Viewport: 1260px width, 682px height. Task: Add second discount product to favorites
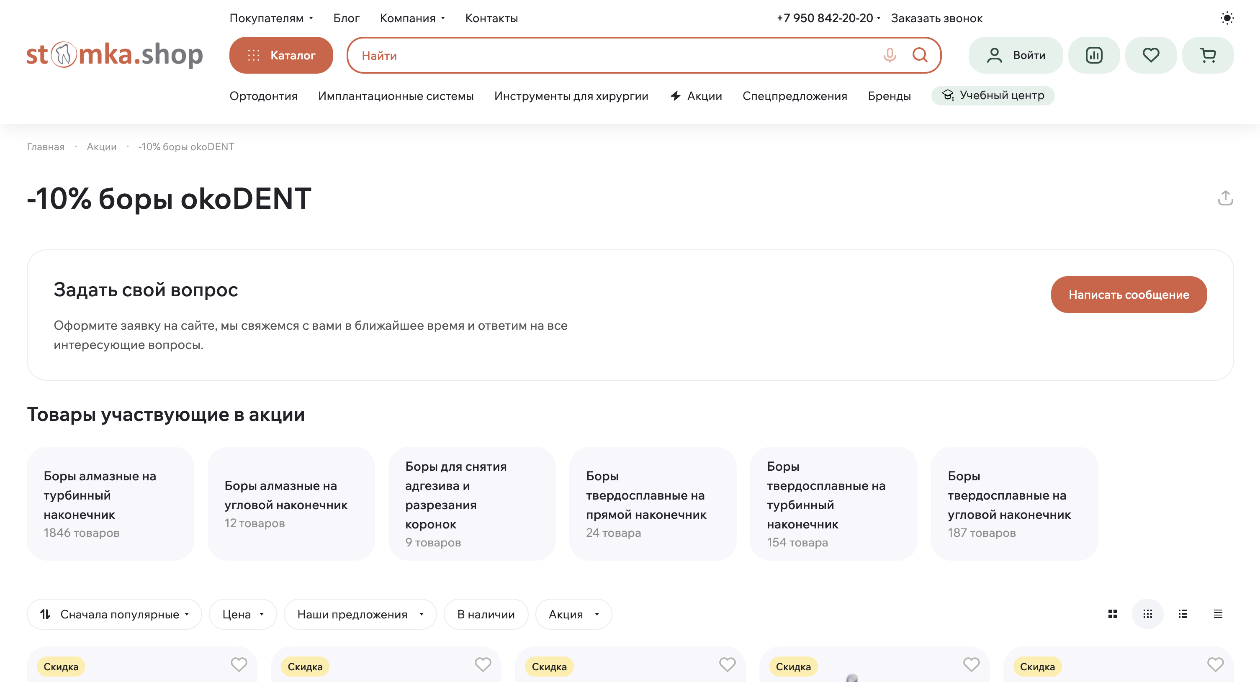tap(483, 664)
